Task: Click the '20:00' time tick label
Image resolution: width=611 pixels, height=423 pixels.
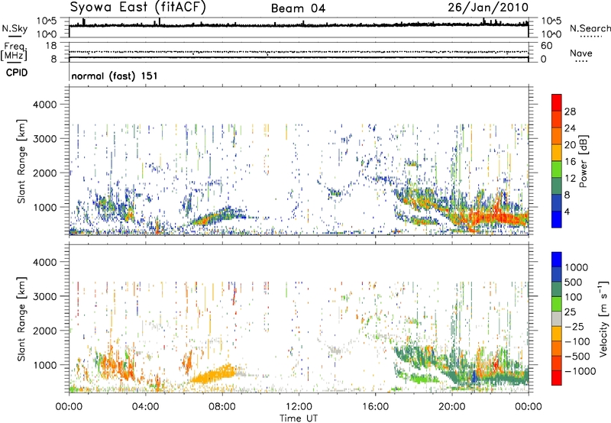Action: (451, 407)
